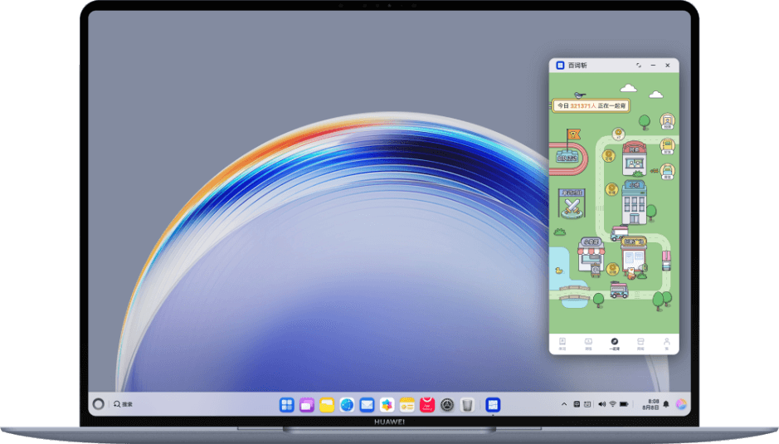This screenshot has height=444, width=779.
Task: Click the Wi-Fi tray icon
Action: 612,404
